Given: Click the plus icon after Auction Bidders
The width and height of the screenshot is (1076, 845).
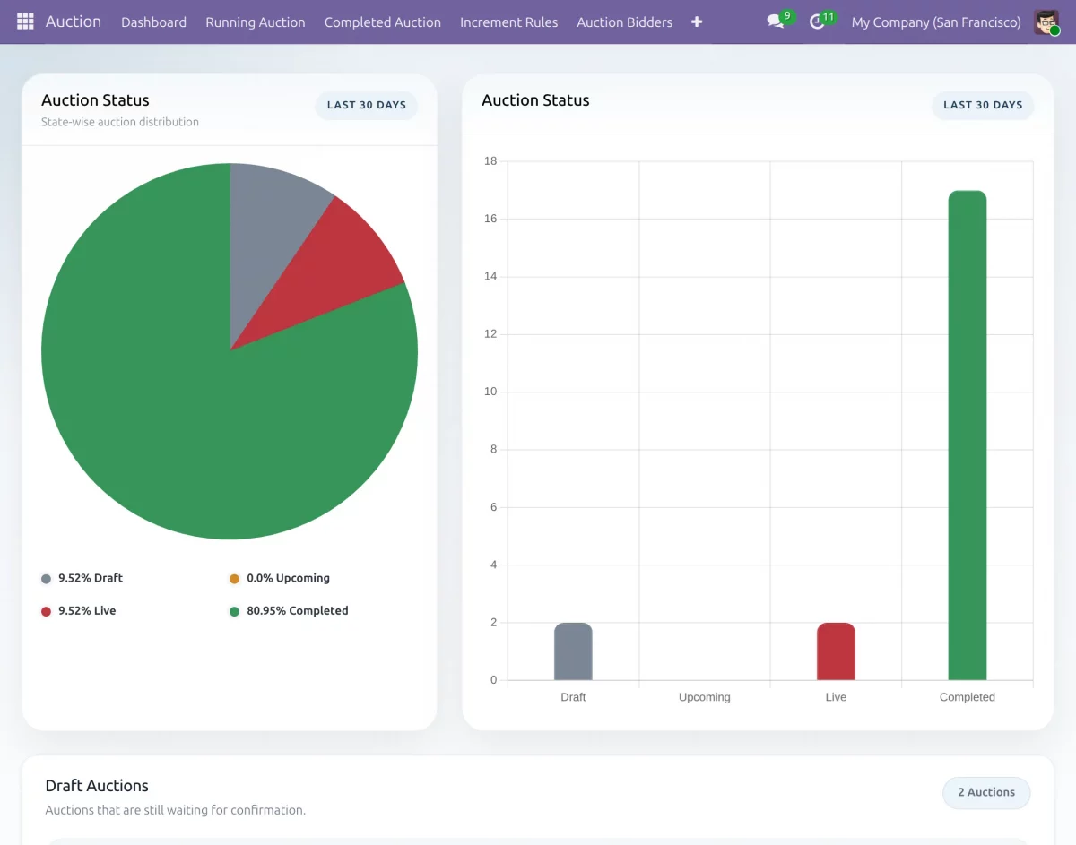Looking at the screenshot, I should 697,22.
